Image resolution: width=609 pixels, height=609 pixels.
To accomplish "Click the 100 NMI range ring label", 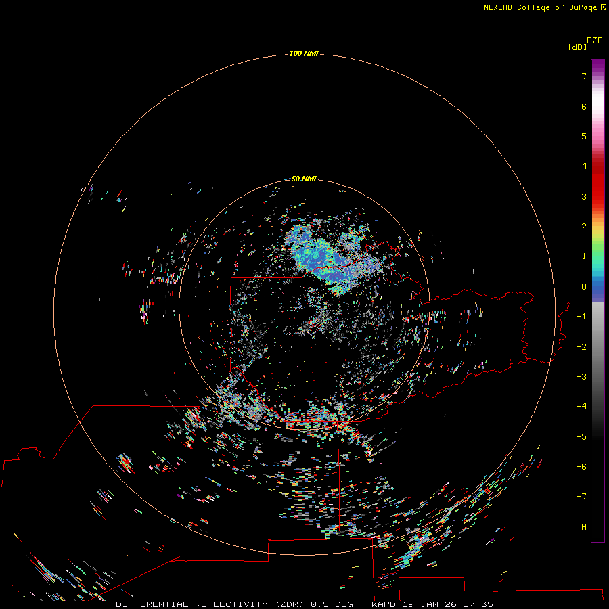I will pyautogui.click(x=304, y=53).
